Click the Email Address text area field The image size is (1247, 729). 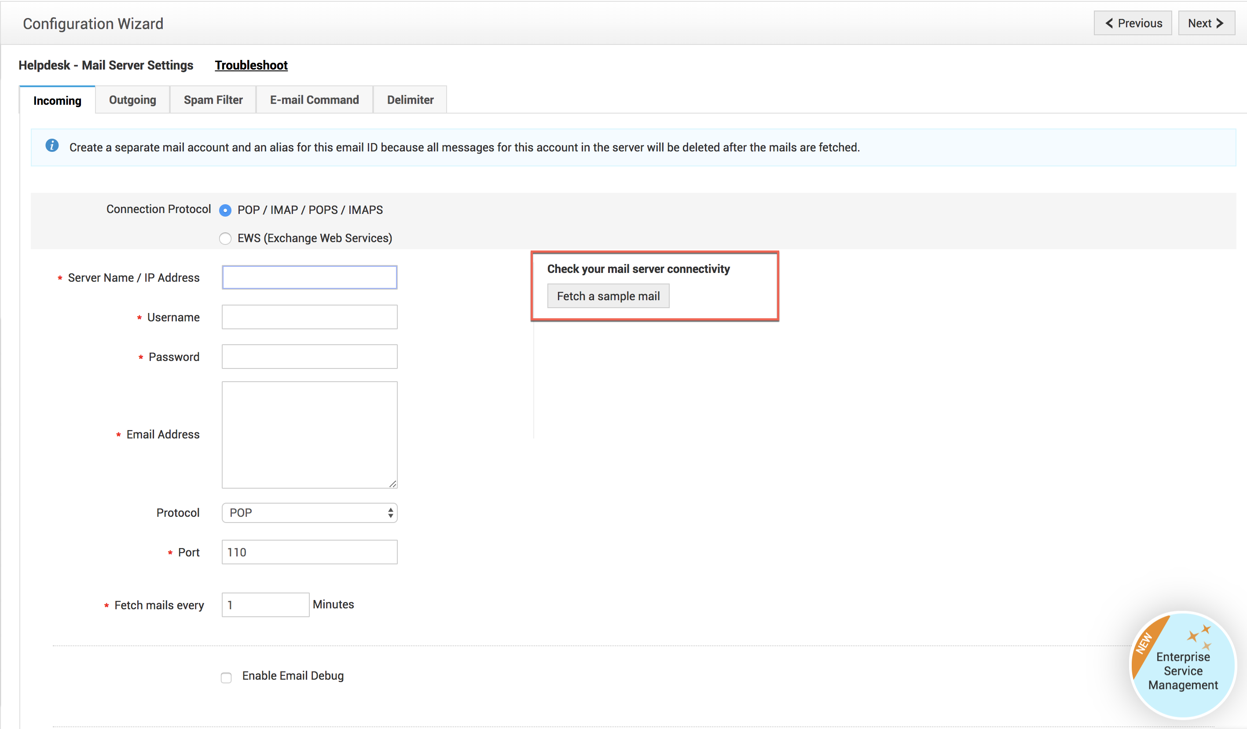tap(310, 434)
